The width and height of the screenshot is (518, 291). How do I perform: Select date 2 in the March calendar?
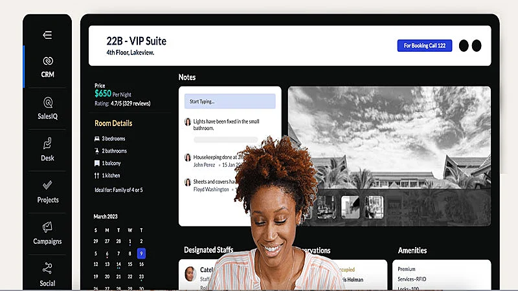141,241
